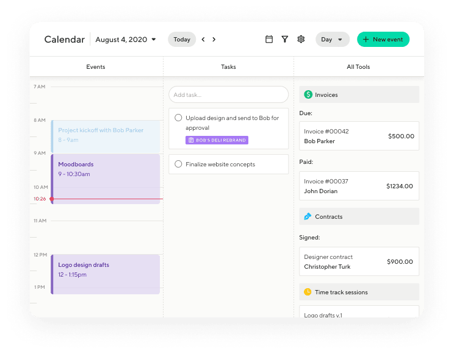This screenshot has width=454, height=354.
Task: Select the Events column tab
Action: [96, 67]
